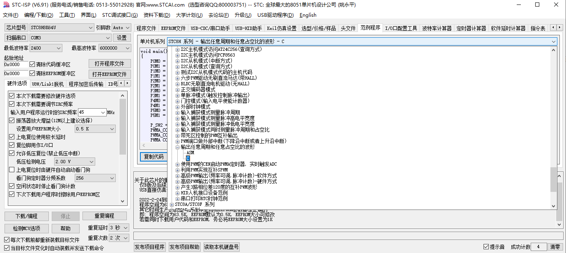Click up arrow of the example tree scrollbar
Image resolution: width=566 pixels, height=253 pixels.
pyautogui.click(x=553, y=50)
